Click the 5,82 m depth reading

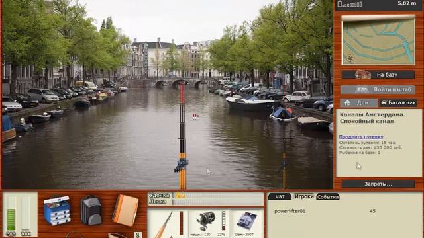point(407,3)
